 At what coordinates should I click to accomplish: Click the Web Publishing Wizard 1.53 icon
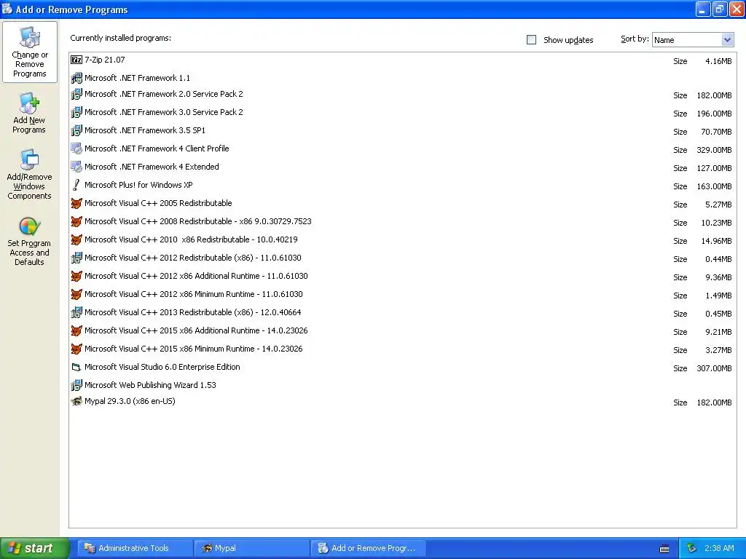tap(76, 385)
